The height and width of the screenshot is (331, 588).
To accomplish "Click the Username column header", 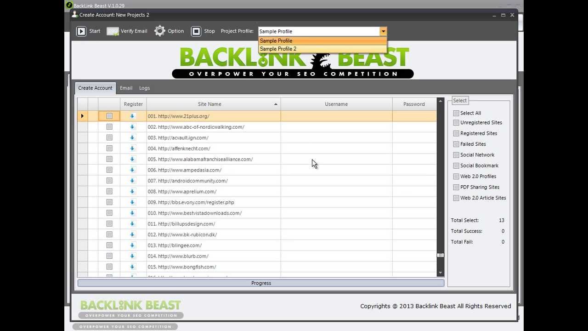I will pyautogui.click(x=336, y=104).
